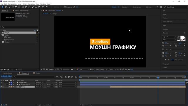This screenshot has height=106, width=188.
Task: Click the sync settings icon beside Libraries
Action: (x=161, y=7)
